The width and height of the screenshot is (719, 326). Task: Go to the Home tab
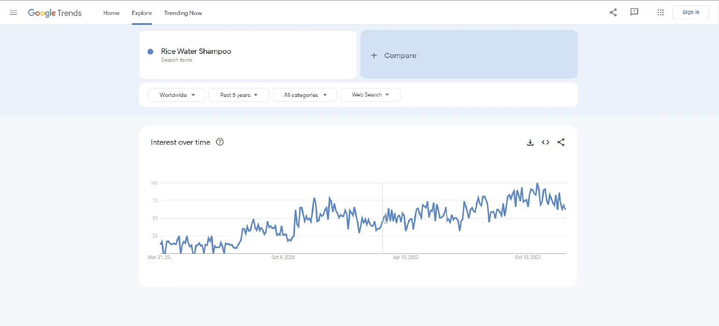click(x=111, y=13)
